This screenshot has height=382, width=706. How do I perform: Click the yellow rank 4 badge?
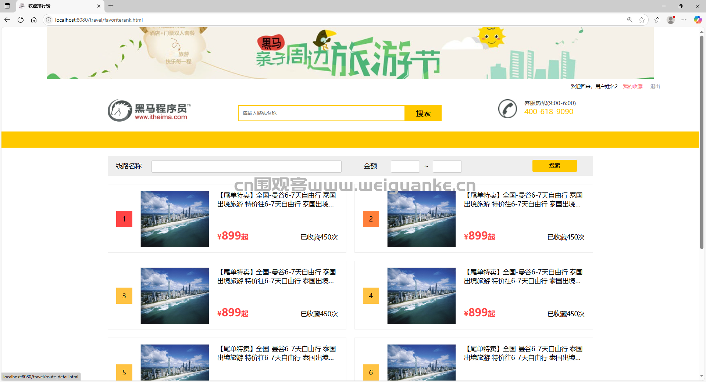tap(371, 296)
